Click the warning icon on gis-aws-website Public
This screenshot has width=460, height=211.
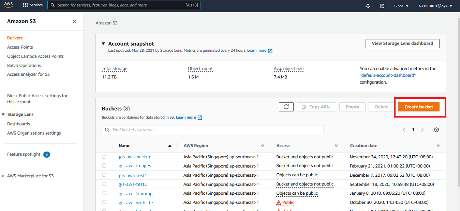tap(279, 203)
